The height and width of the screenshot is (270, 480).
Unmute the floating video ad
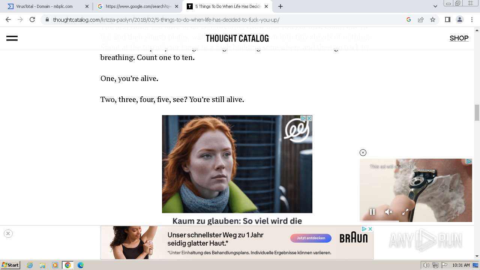(389, 212)
